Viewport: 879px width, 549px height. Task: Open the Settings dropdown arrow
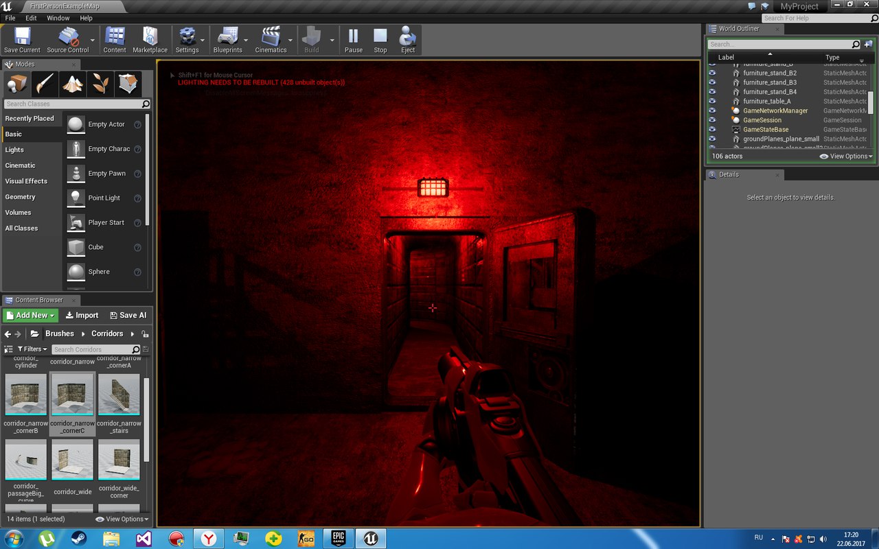tap(204, 40)
